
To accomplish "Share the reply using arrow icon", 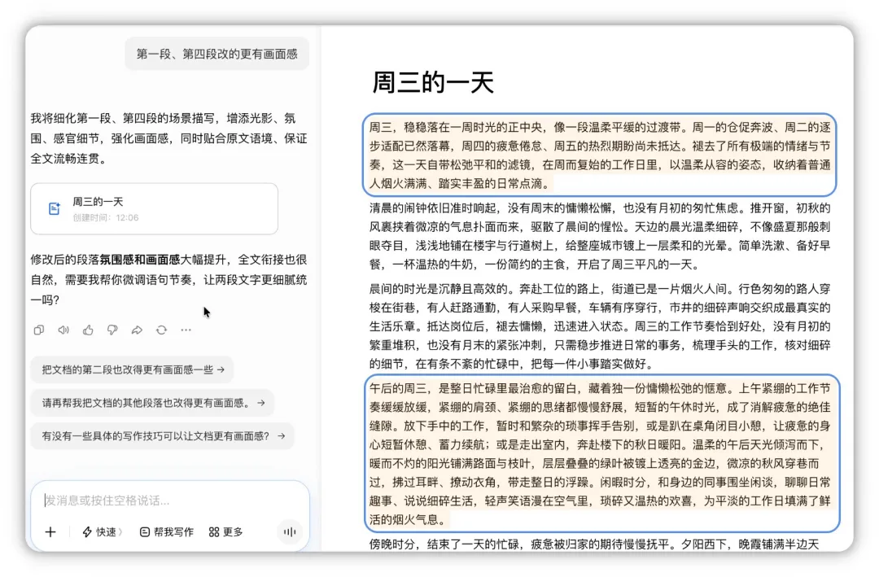I will pos(137,330).
